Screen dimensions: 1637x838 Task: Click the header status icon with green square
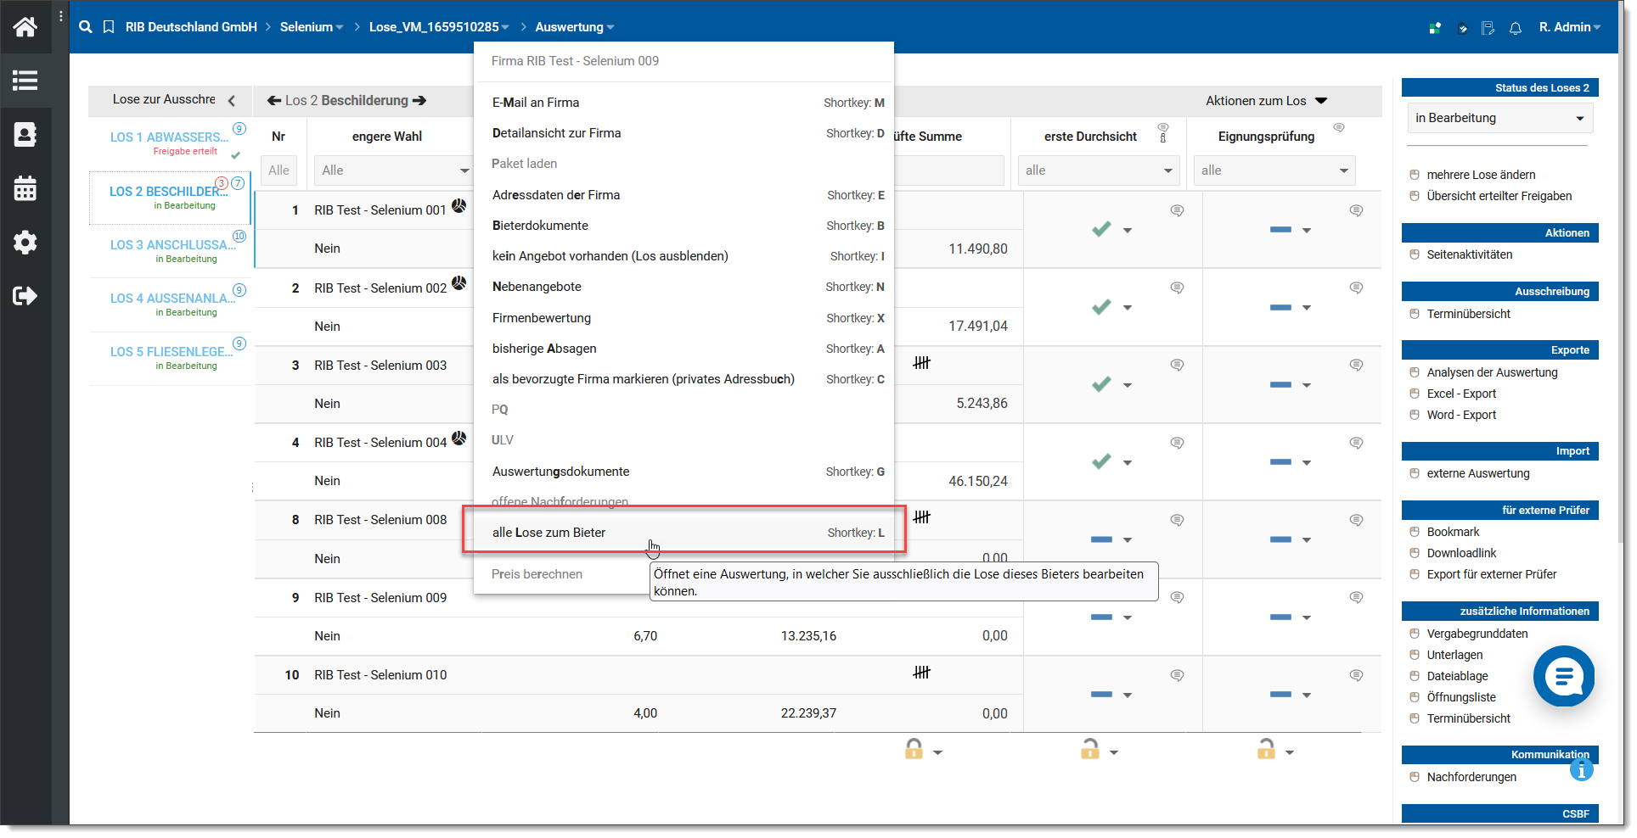tap(1435, 28)
